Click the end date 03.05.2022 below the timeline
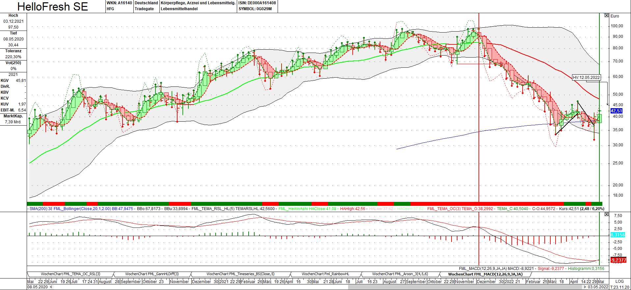The height and width of the screenshot is (290, 631). coord(598,287)
